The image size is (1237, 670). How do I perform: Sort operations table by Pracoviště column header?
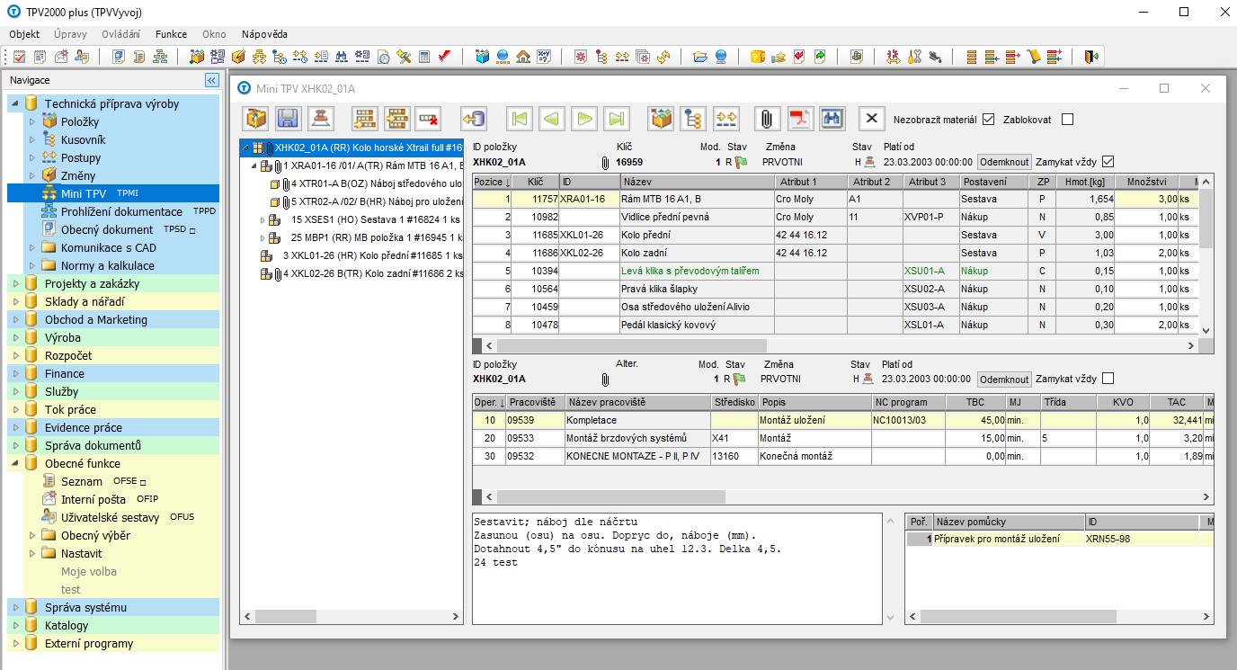[535, 402]
